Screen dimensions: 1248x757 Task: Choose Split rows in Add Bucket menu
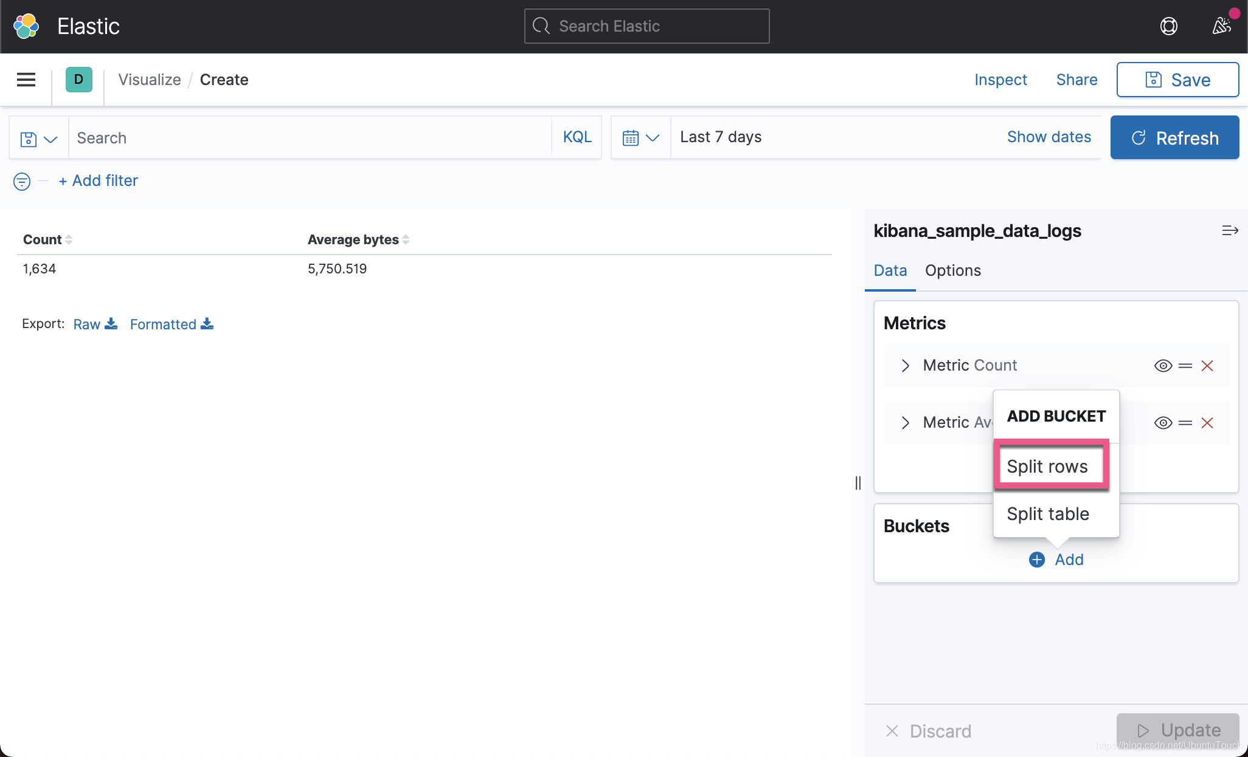1047,467
